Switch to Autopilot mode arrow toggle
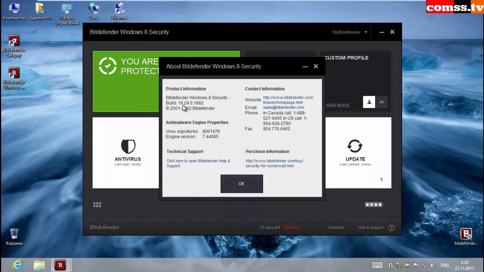This screenshot has height=272, width=484. pyautogui.click(x=381, y=102)
